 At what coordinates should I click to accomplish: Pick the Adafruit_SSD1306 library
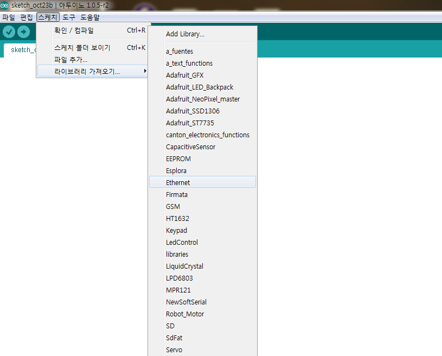coord(202,111)
